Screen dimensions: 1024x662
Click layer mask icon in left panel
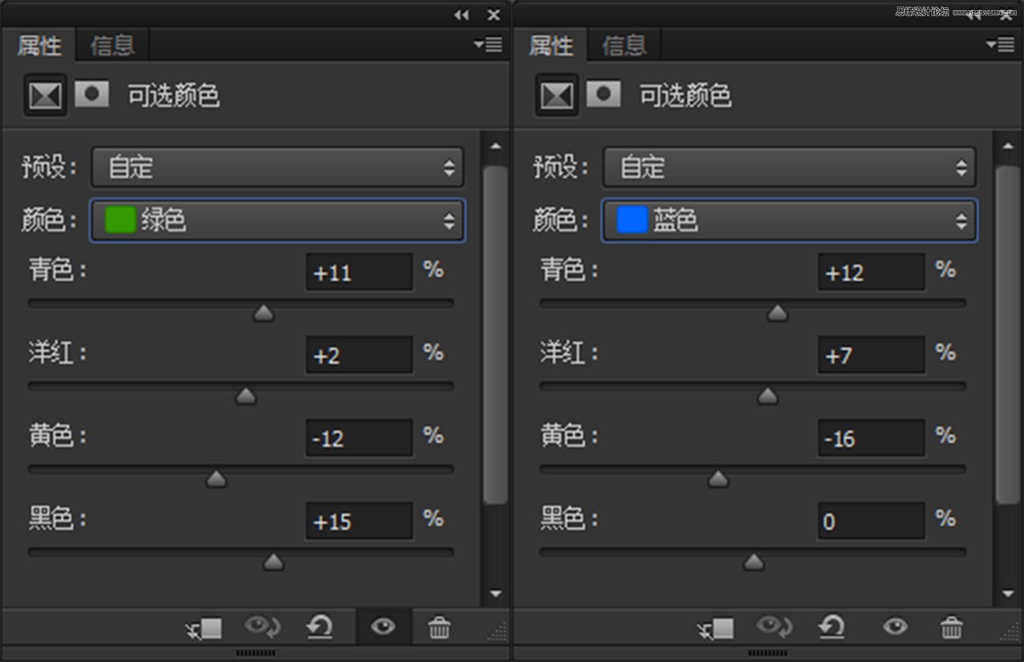tap(92, 94)
